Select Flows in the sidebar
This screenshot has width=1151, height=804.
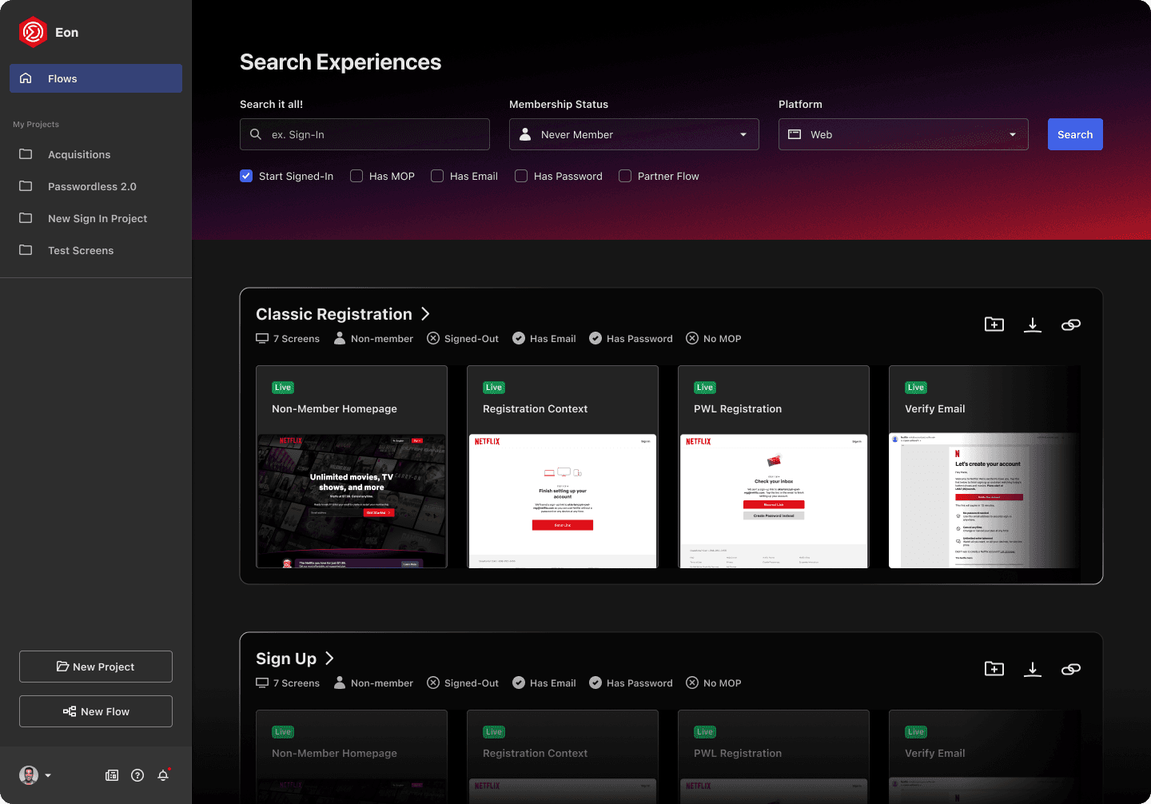96,78
